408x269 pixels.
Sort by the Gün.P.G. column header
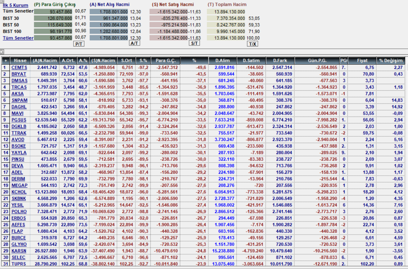pyautogui.click(x=317, y=61)
